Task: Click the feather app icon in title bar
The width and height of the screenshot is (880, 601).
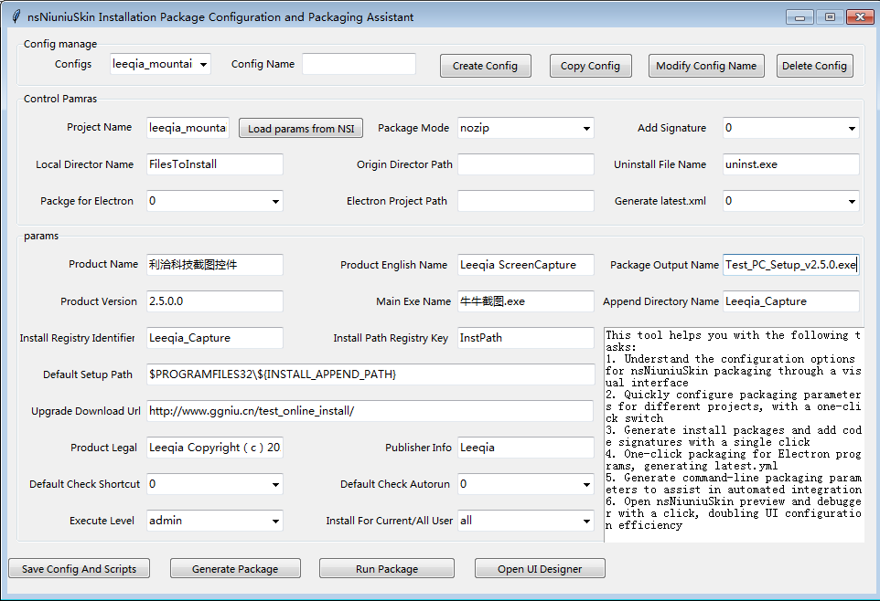Action: click(x=16, y=16)
